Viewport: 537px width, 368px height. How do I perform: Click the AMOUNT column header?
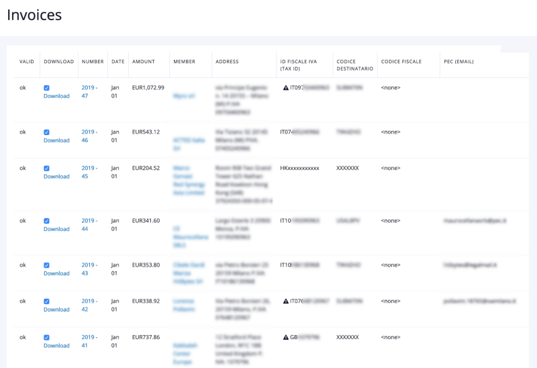[x=144, y=62]
